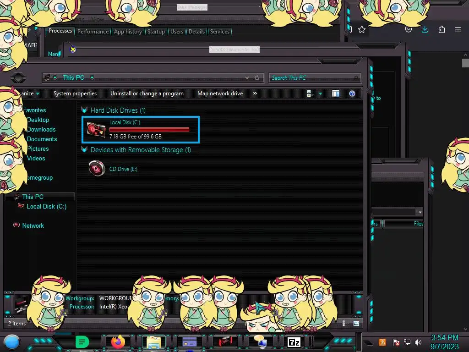Screen dimensions: 469x352
Task: Show the clock and date flyout
Action: (444, 342)
